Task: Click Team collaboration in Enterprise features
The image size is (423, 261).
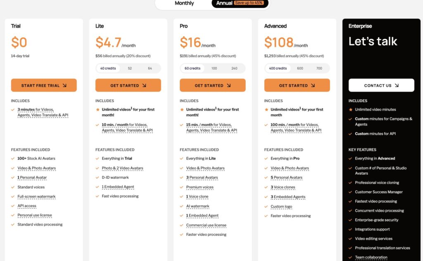Action: click(371, 257)
